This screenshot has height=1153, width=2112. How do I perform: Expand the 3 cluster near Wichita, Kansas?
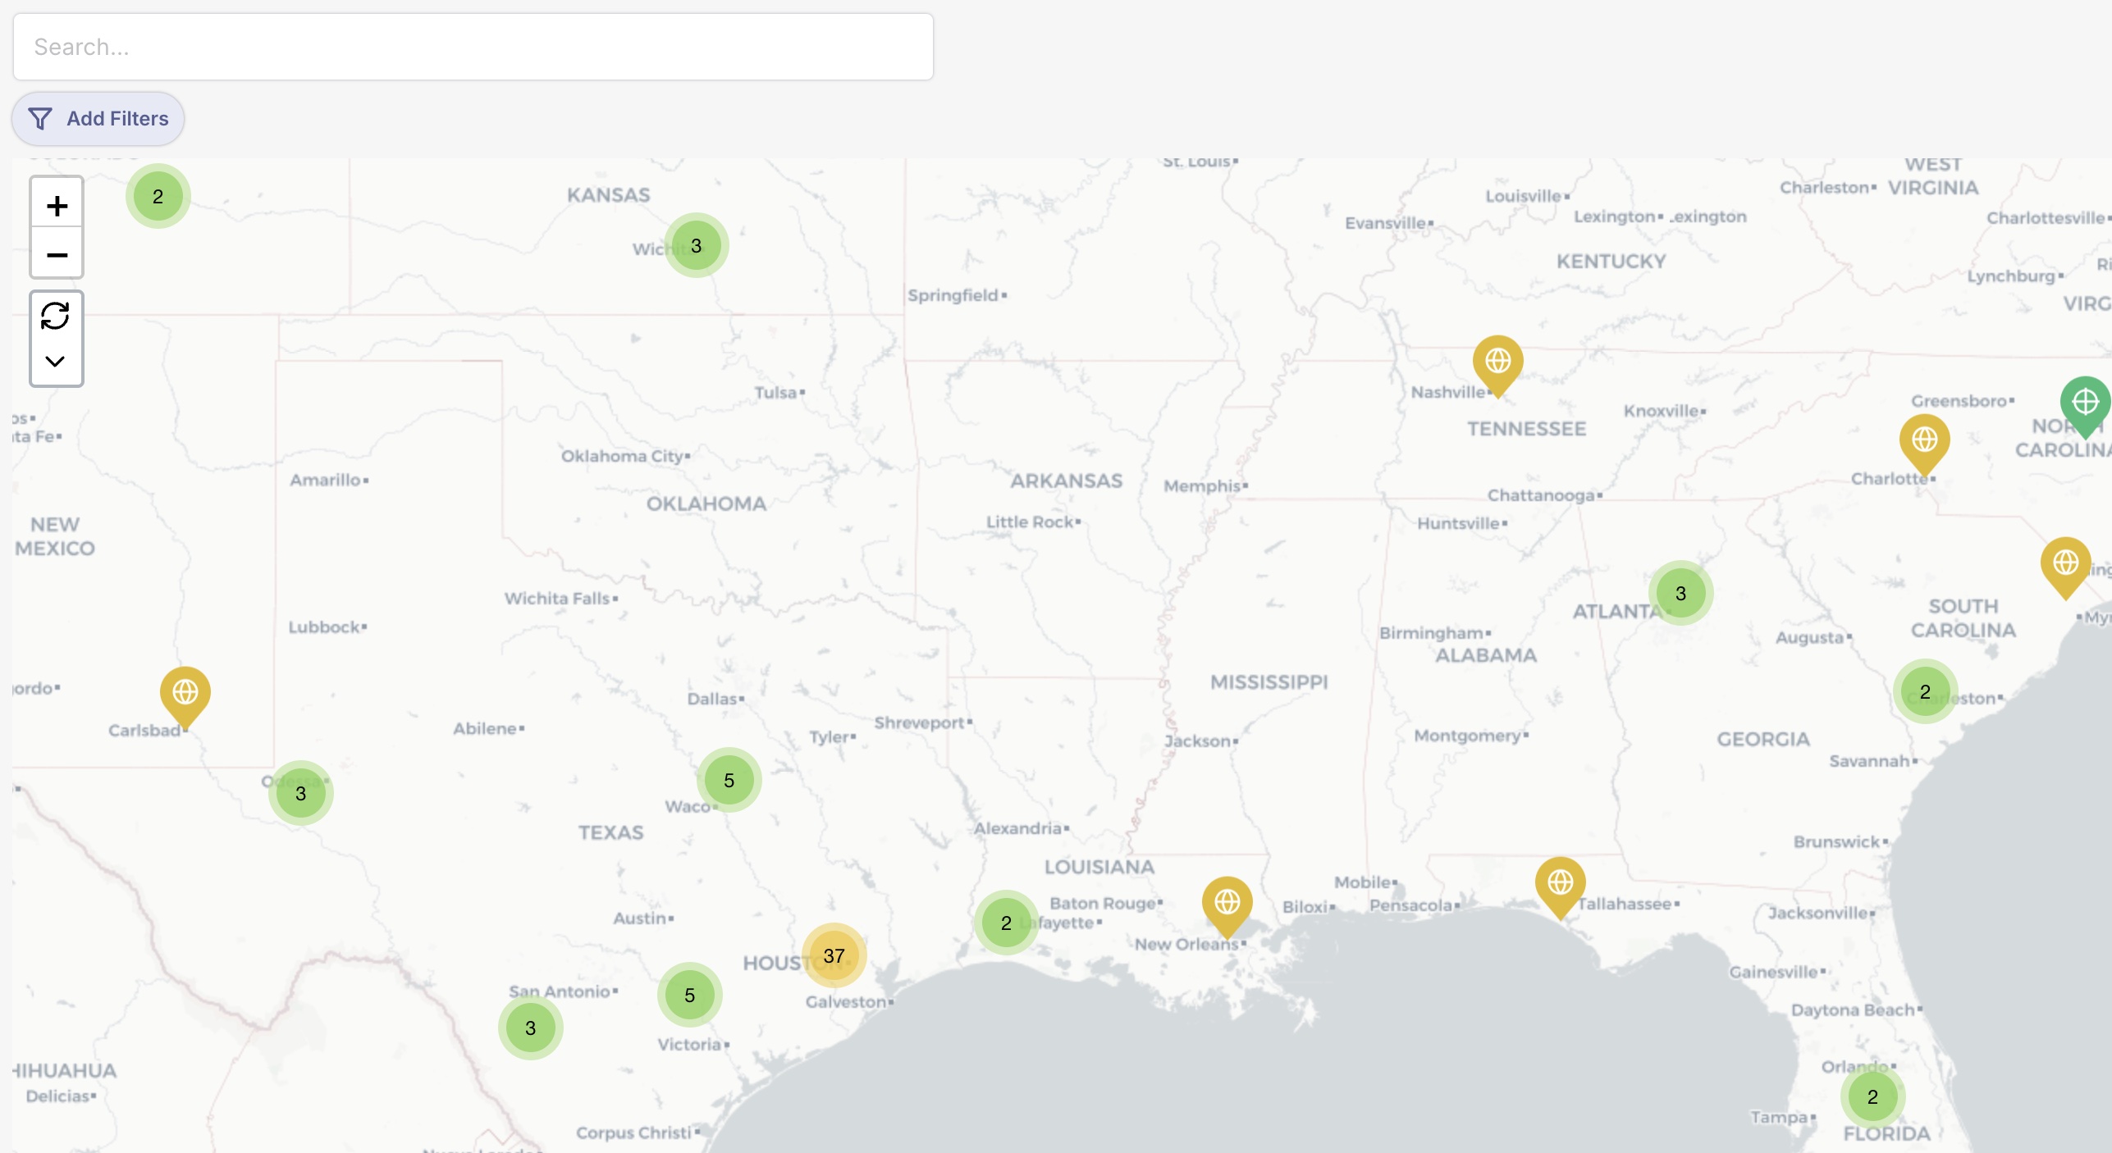coord(696,245)
